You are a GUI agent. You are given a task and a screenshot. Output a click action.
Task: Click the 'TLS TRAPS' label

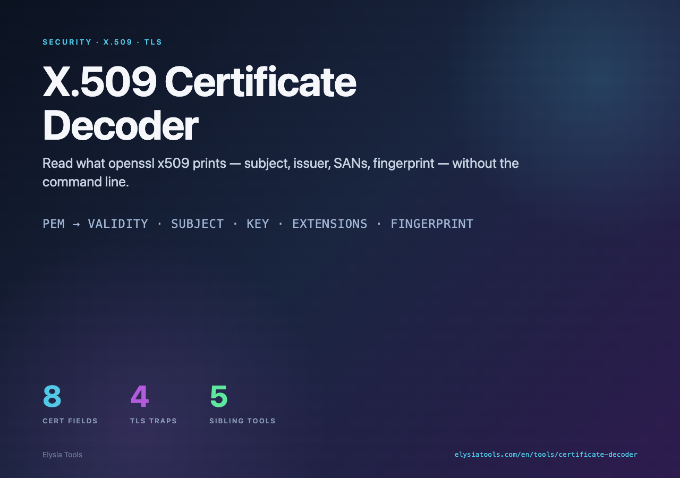click(154, 421)
